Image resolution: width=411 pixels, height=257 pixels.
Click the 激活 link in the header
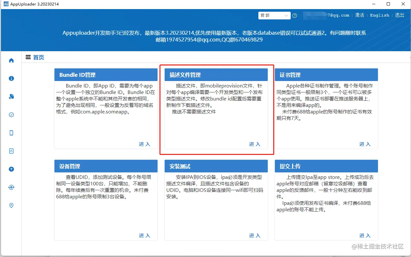(360, 15)
